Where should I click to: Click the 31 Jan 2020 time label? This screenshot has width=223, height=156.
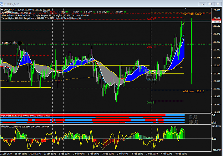click(6, 154)
